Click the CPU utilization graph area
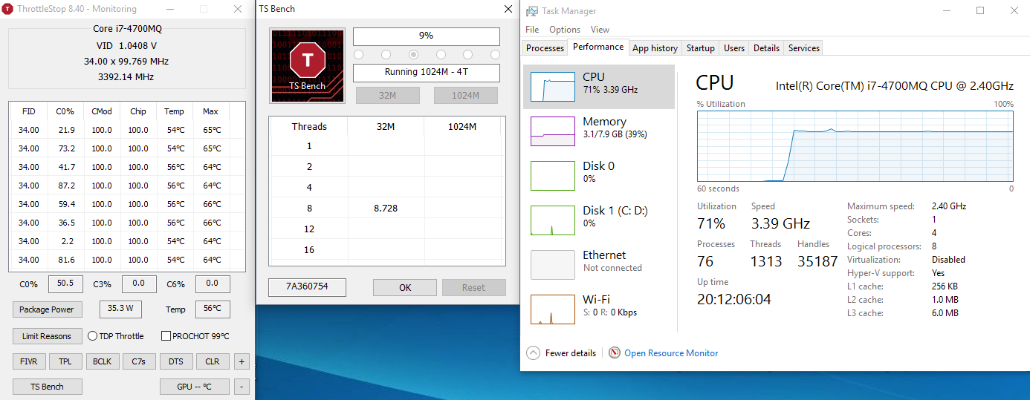Viewport: 1030px width, 400px height. [855, 145]
